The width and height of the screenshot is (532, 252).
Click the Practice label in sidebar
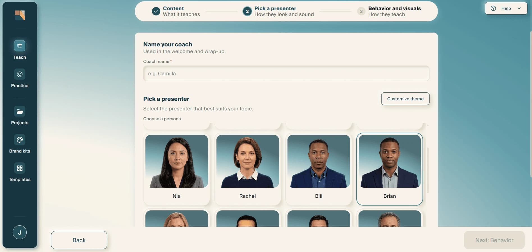[x=20, y=86]
